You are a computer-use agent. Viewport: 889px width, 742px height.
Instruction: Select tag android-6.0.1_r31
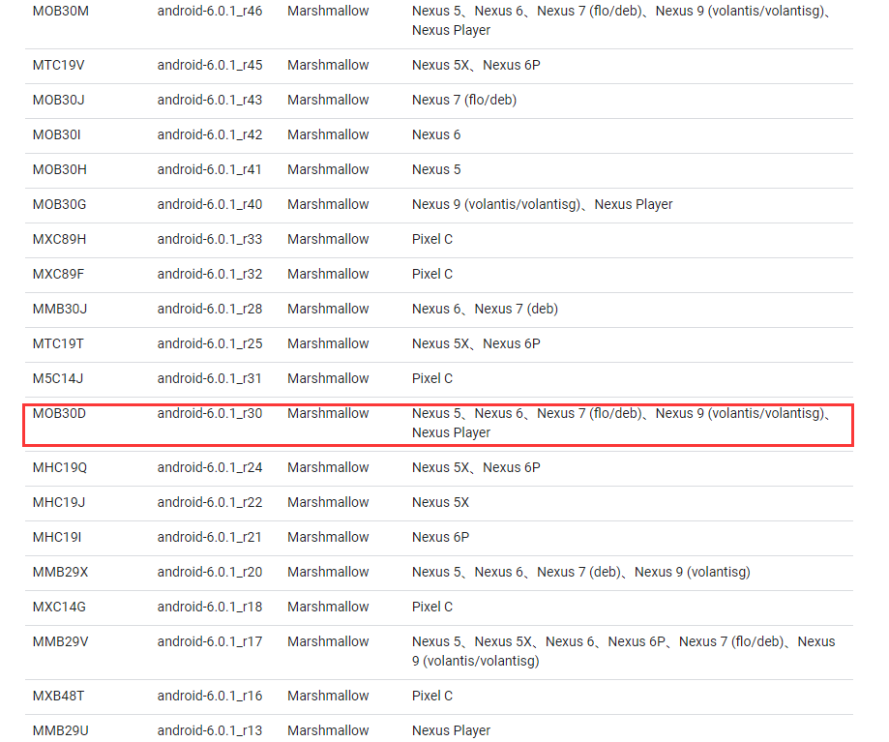pos(209,378)
